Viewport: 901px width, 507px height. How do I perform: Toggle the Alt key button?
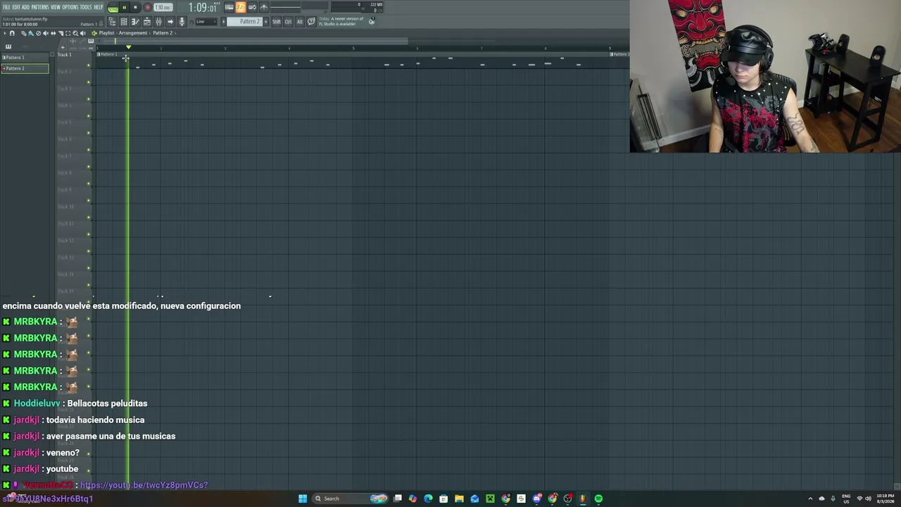pyautogui.click(x=299, y=22)
